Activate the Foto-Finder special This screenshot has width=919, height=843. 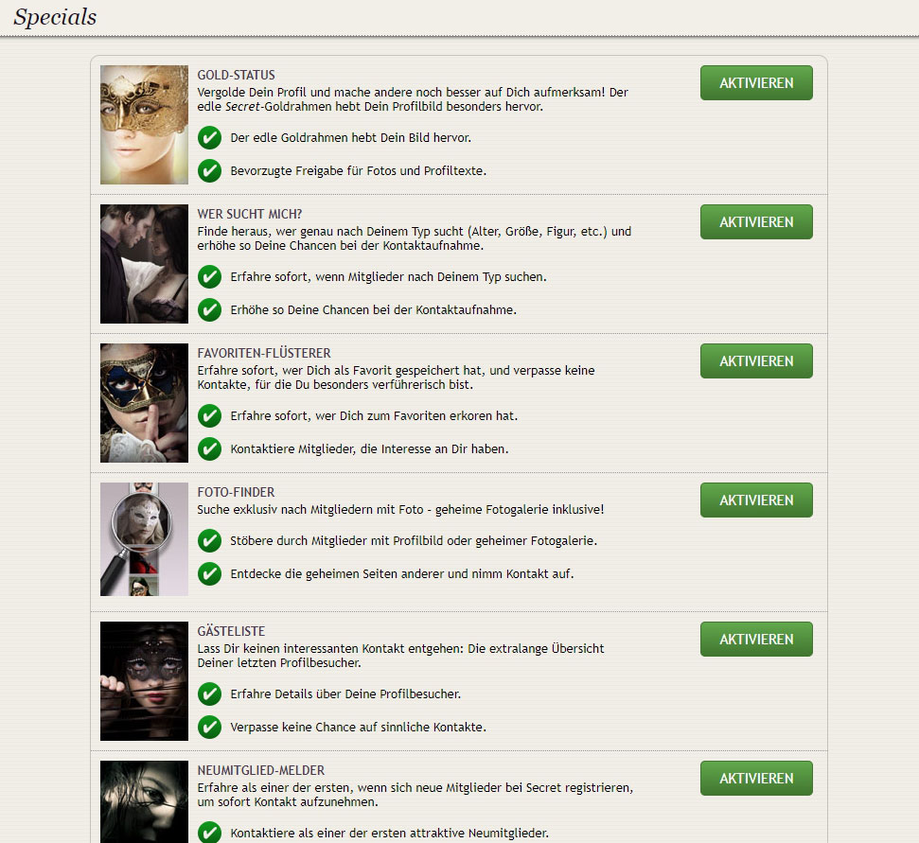coord(756,501)
